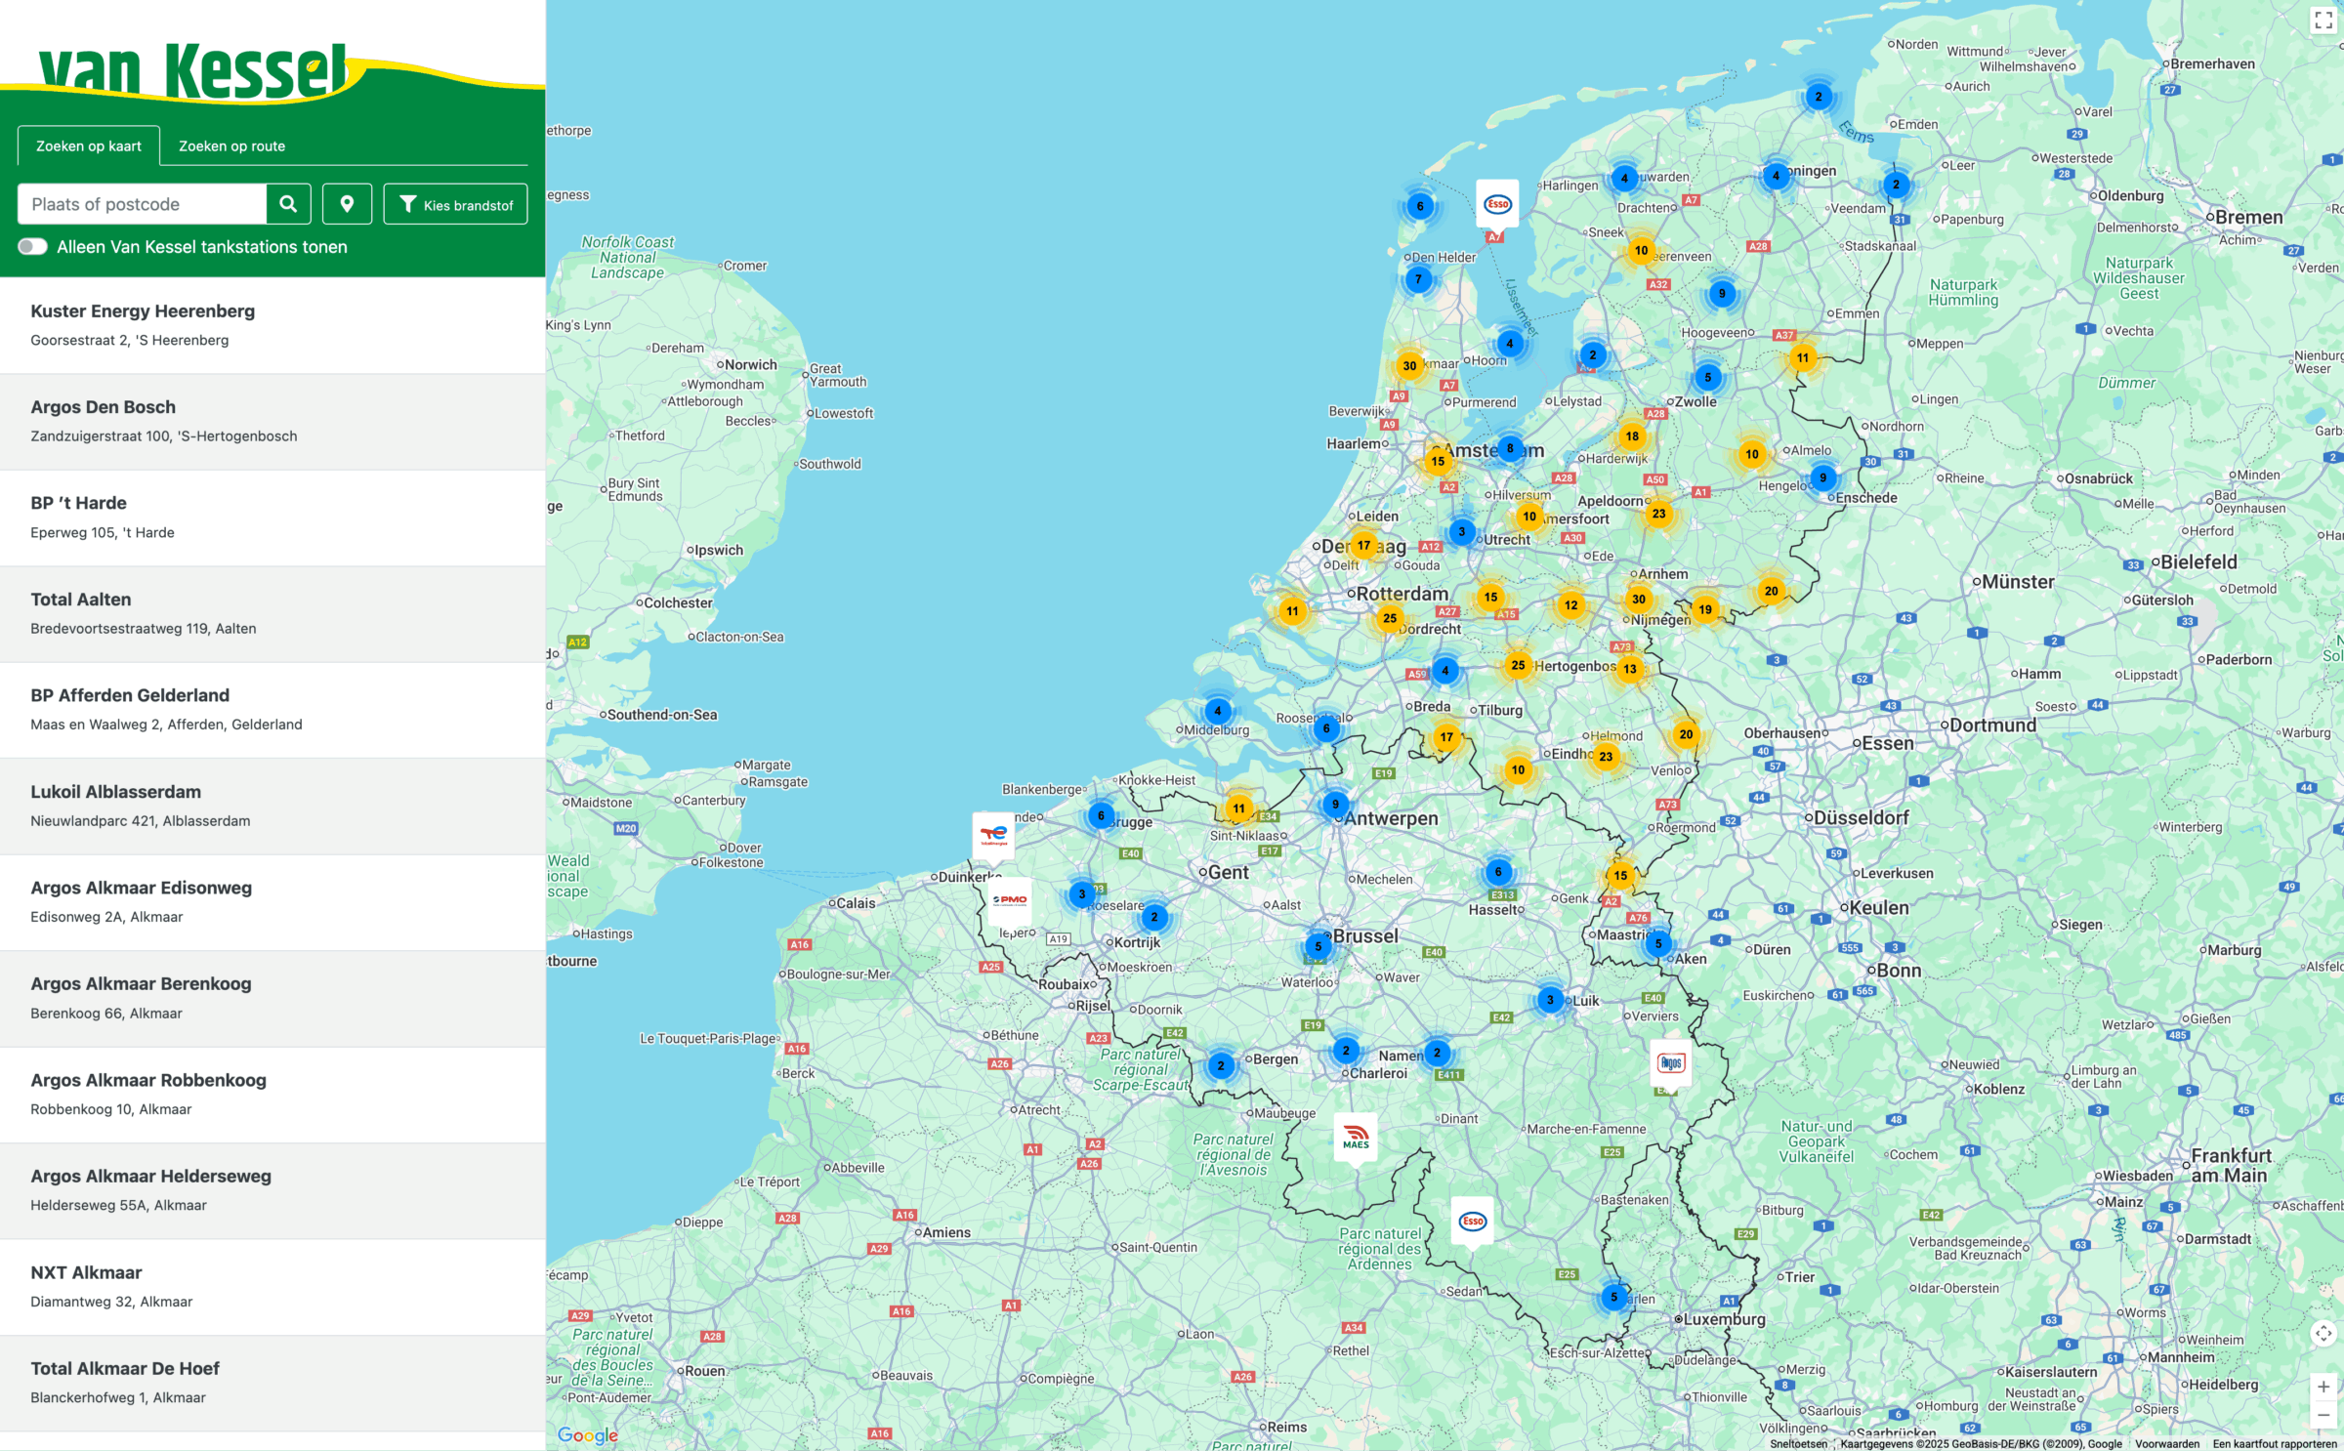The width and height of the screenshot is (2344, 1451).
Task: Zoom in on the map
Action: click(2323, 1387)
